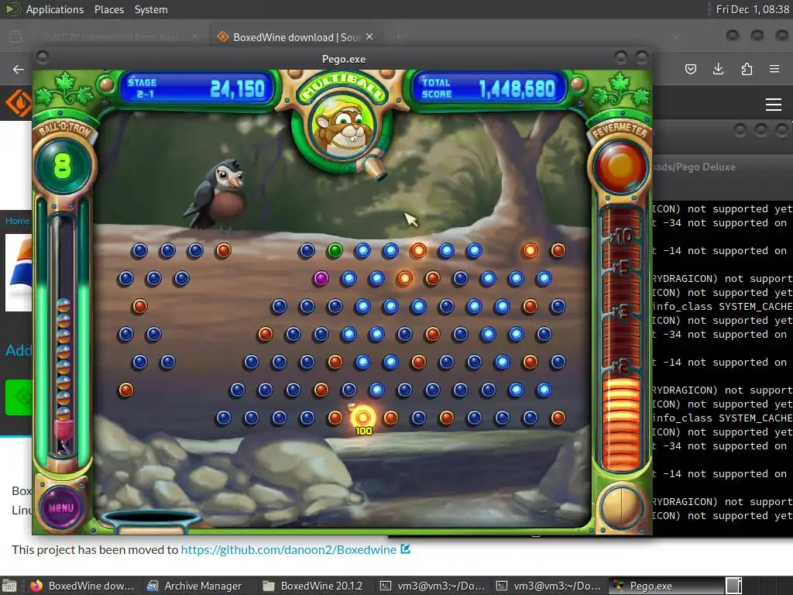793x595 pixels.
Task: Open the purple MENU button in Peggle
Action: (x=61, y=507)
